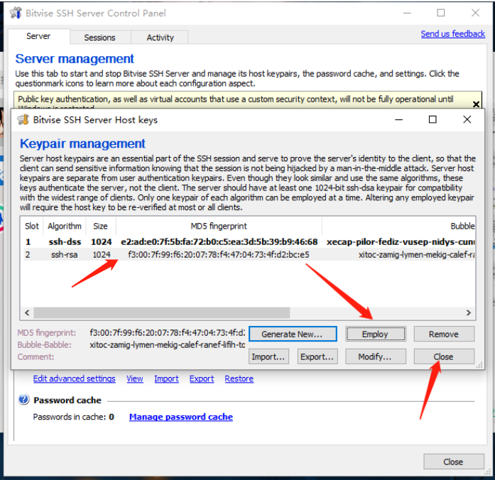The height and width of the screenshot is (480, 495).
Task: Click the Remove keypair button
Action: coord(444,334)
